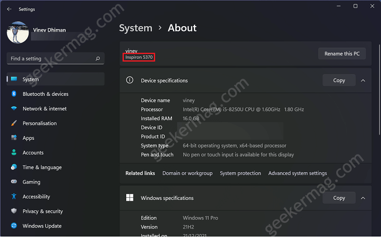Open Gaming settings

(56, 182)
